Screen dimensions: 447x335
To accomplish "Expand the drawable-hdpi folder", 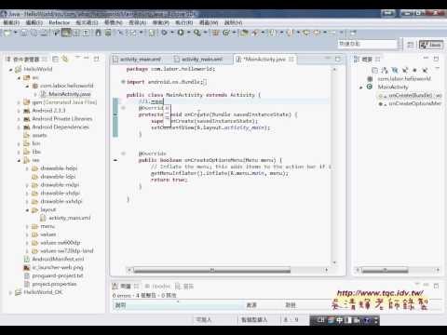I will pos(27,168).
